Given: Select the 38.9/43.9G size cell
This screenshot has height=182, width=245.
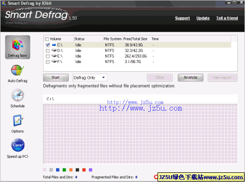Looking at the screenshot, I should 134,45.
